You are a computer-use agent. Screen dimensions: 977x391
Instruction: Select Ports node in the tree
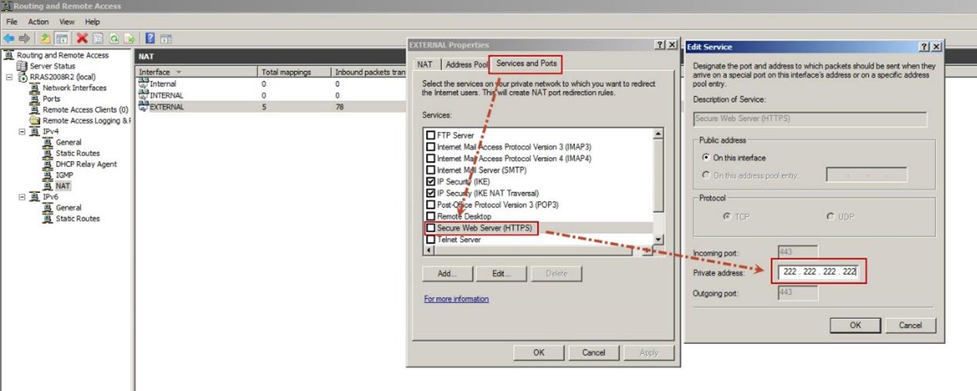tap(51, 99)
